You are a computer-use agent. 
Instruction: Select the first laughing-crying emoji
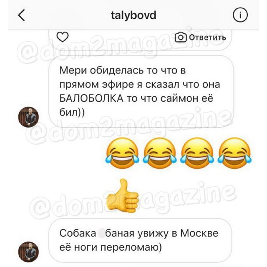(122, 153)
